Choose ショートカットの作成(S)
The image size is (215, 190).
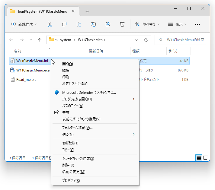(x=95, y=159)
